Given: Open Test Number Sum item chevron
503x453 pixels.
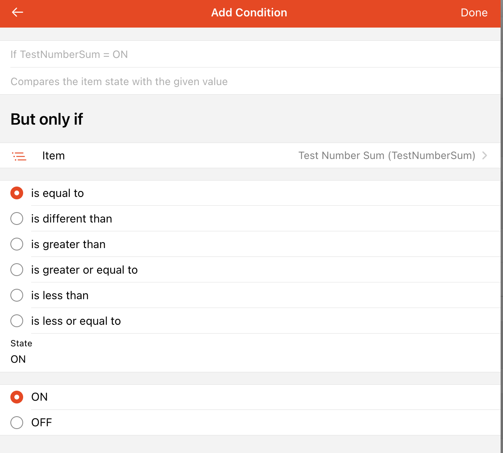Looking at the screenshot, I should pos(485,155).
